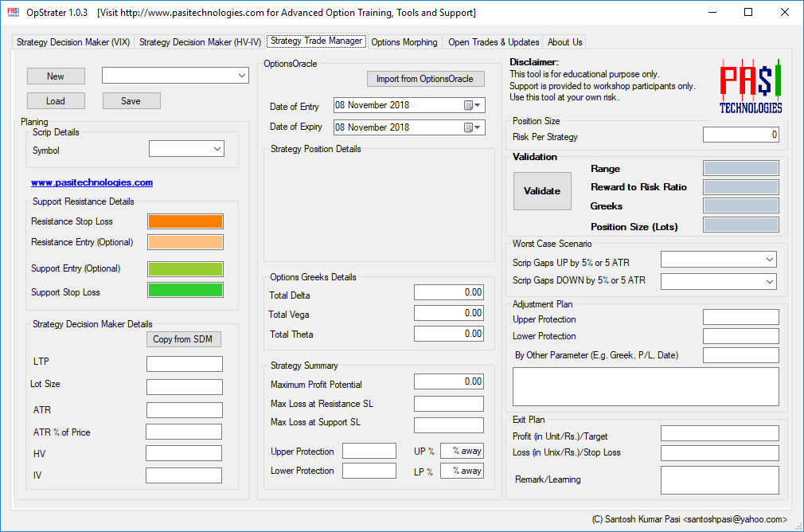Click the ATR input field
The height and width of the screenshot is (532, 804).
(x=185, y=410)
